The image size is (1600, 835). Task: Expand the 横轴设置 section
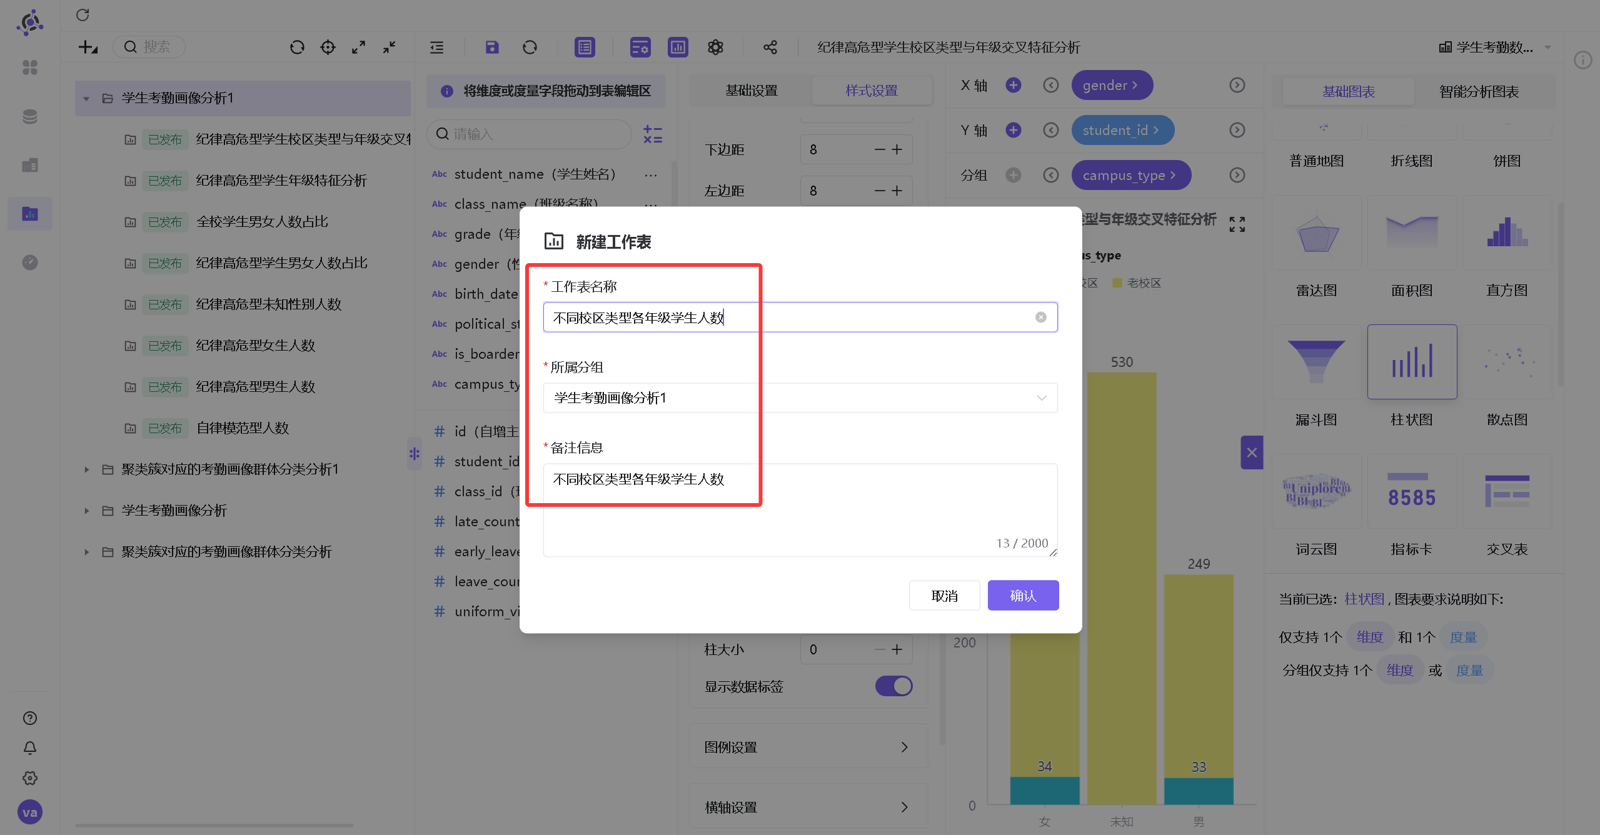pyautogui.click(x=807, y=807)
